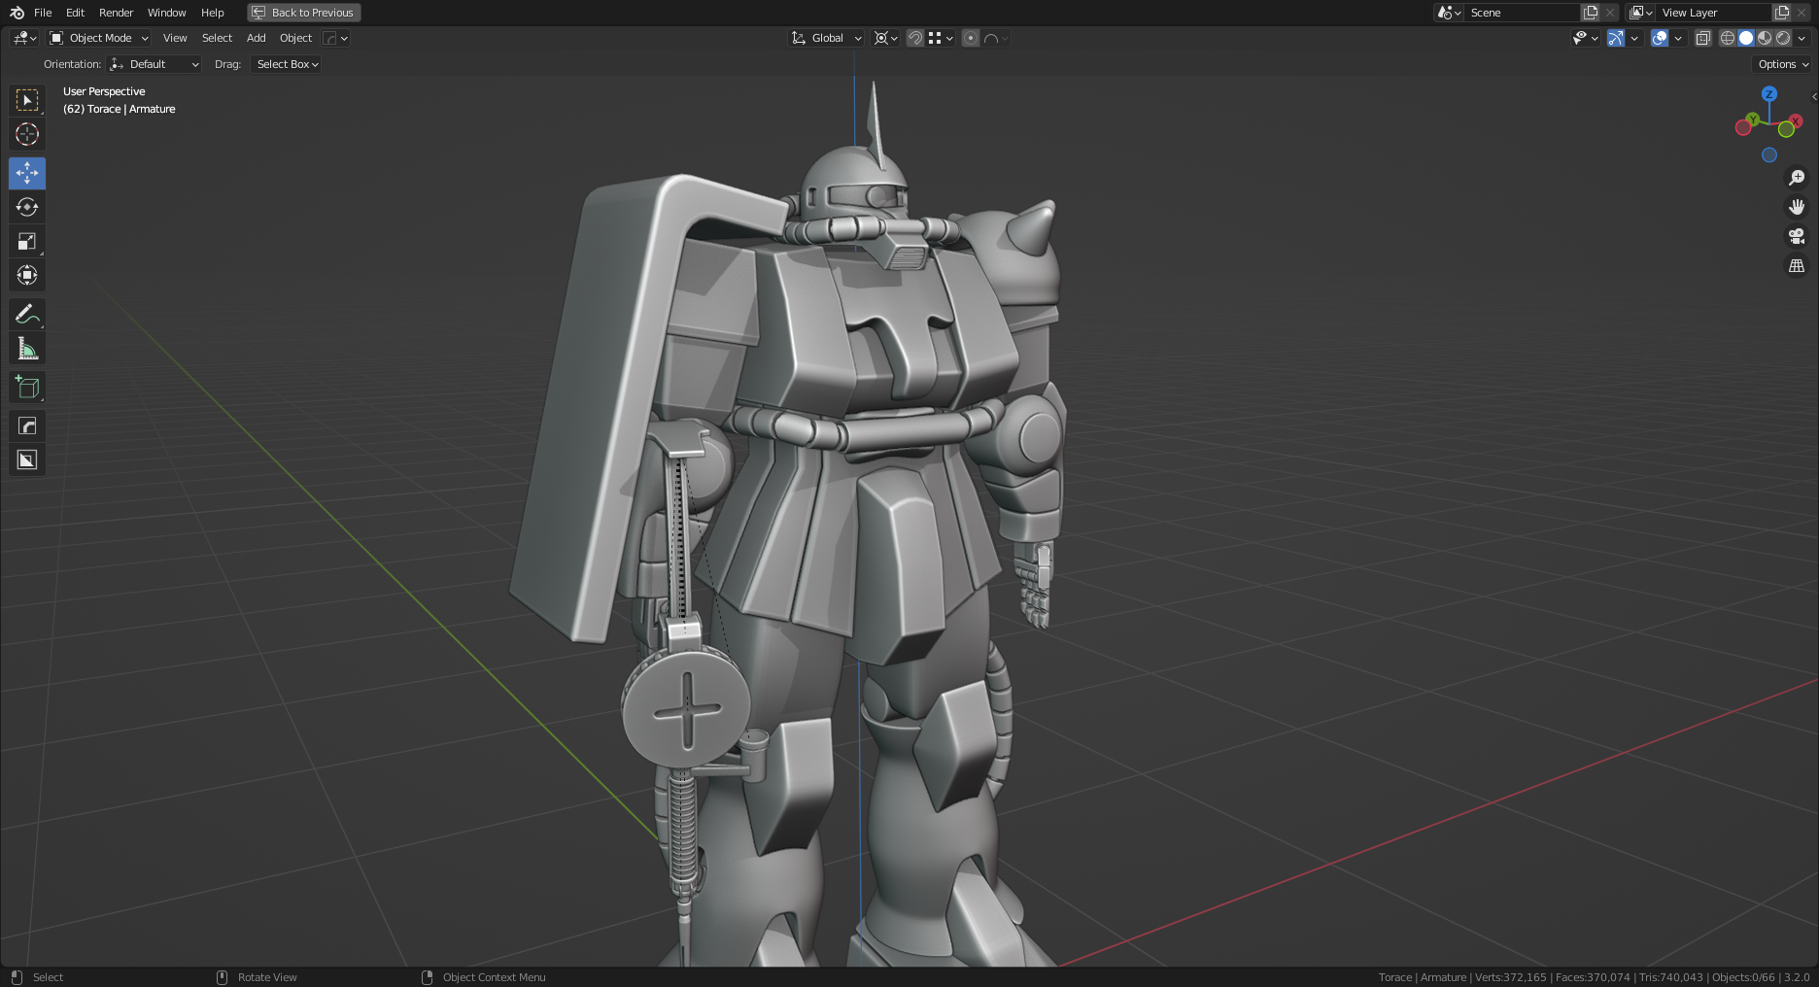Toggle viewport overlays

(x=1660, y=38)
